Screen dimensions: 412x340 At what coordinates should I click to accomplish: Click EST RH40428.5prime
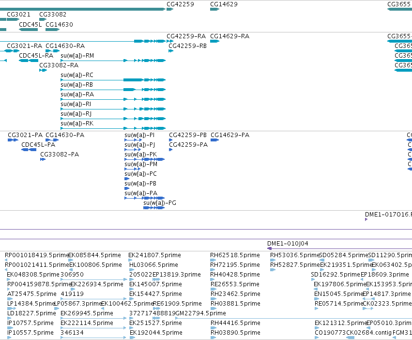point(235,275)
